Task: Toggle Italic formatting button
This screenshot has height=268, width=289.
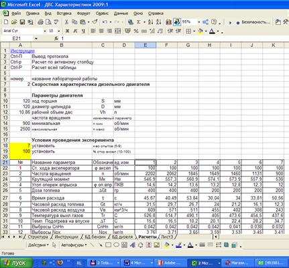Action: click(75, 31)
